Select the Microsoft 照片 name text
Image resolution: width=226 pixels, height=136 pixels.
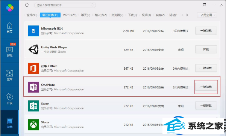pos(52,28)
